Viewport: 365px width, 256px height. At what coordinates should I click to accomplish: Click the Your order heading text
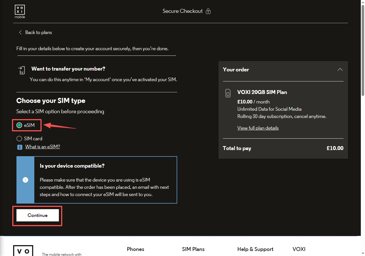236,70
